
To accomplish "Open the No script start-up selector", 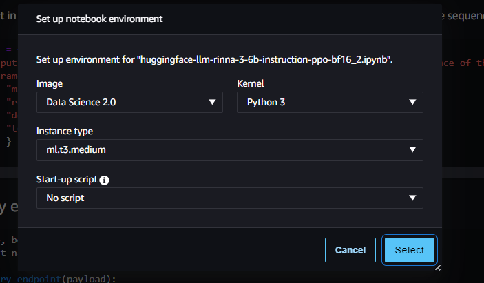I will pyautogui.click(x=230, y=198).
